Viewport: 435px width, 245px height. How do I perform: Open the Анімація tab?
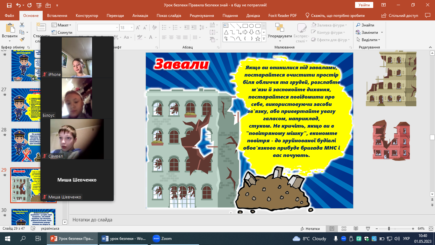pos(140,15)
